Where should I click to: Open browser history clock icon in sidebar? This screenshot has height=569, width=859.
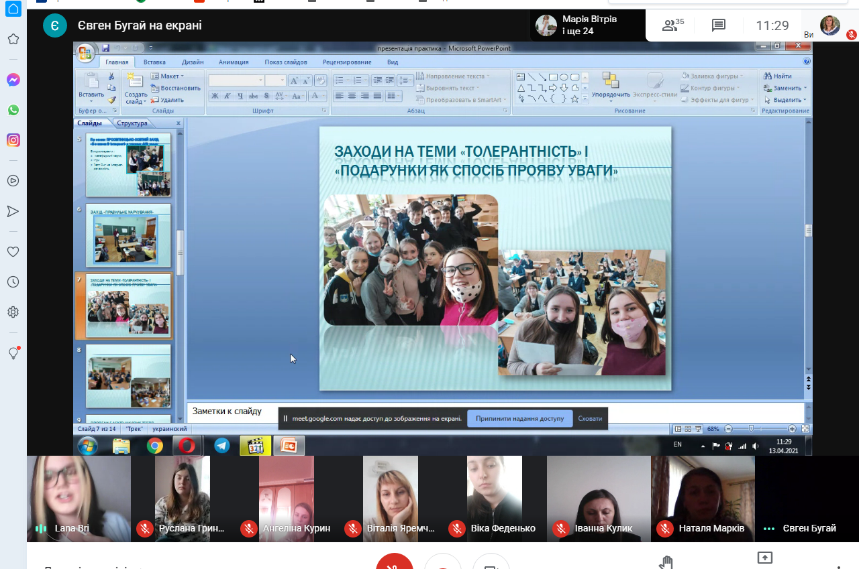[13, 282]
